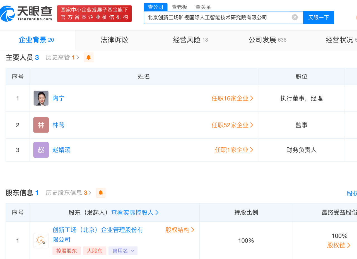This screenshot has height=259, width=357.
Task: Clear the search box with the X icon
Action: point(295,17)
